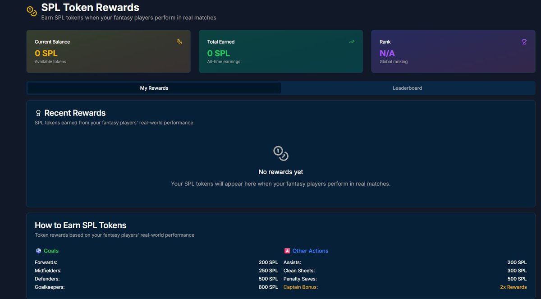Select the Total Earned card
Viewport: 541px width, 299px height.
coord(281,51)
